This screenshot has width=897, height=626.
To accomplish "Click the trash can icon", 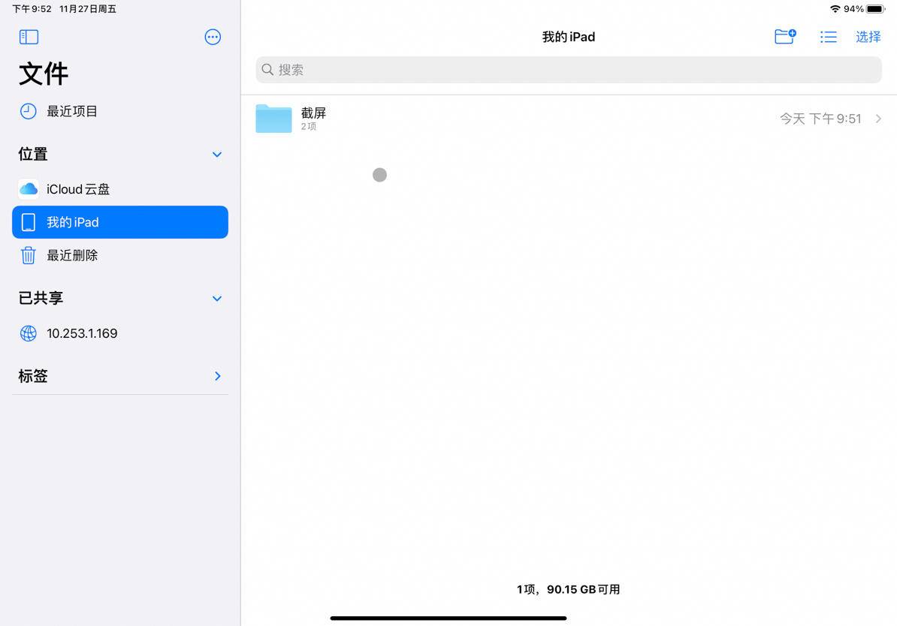I will [28, 255].
